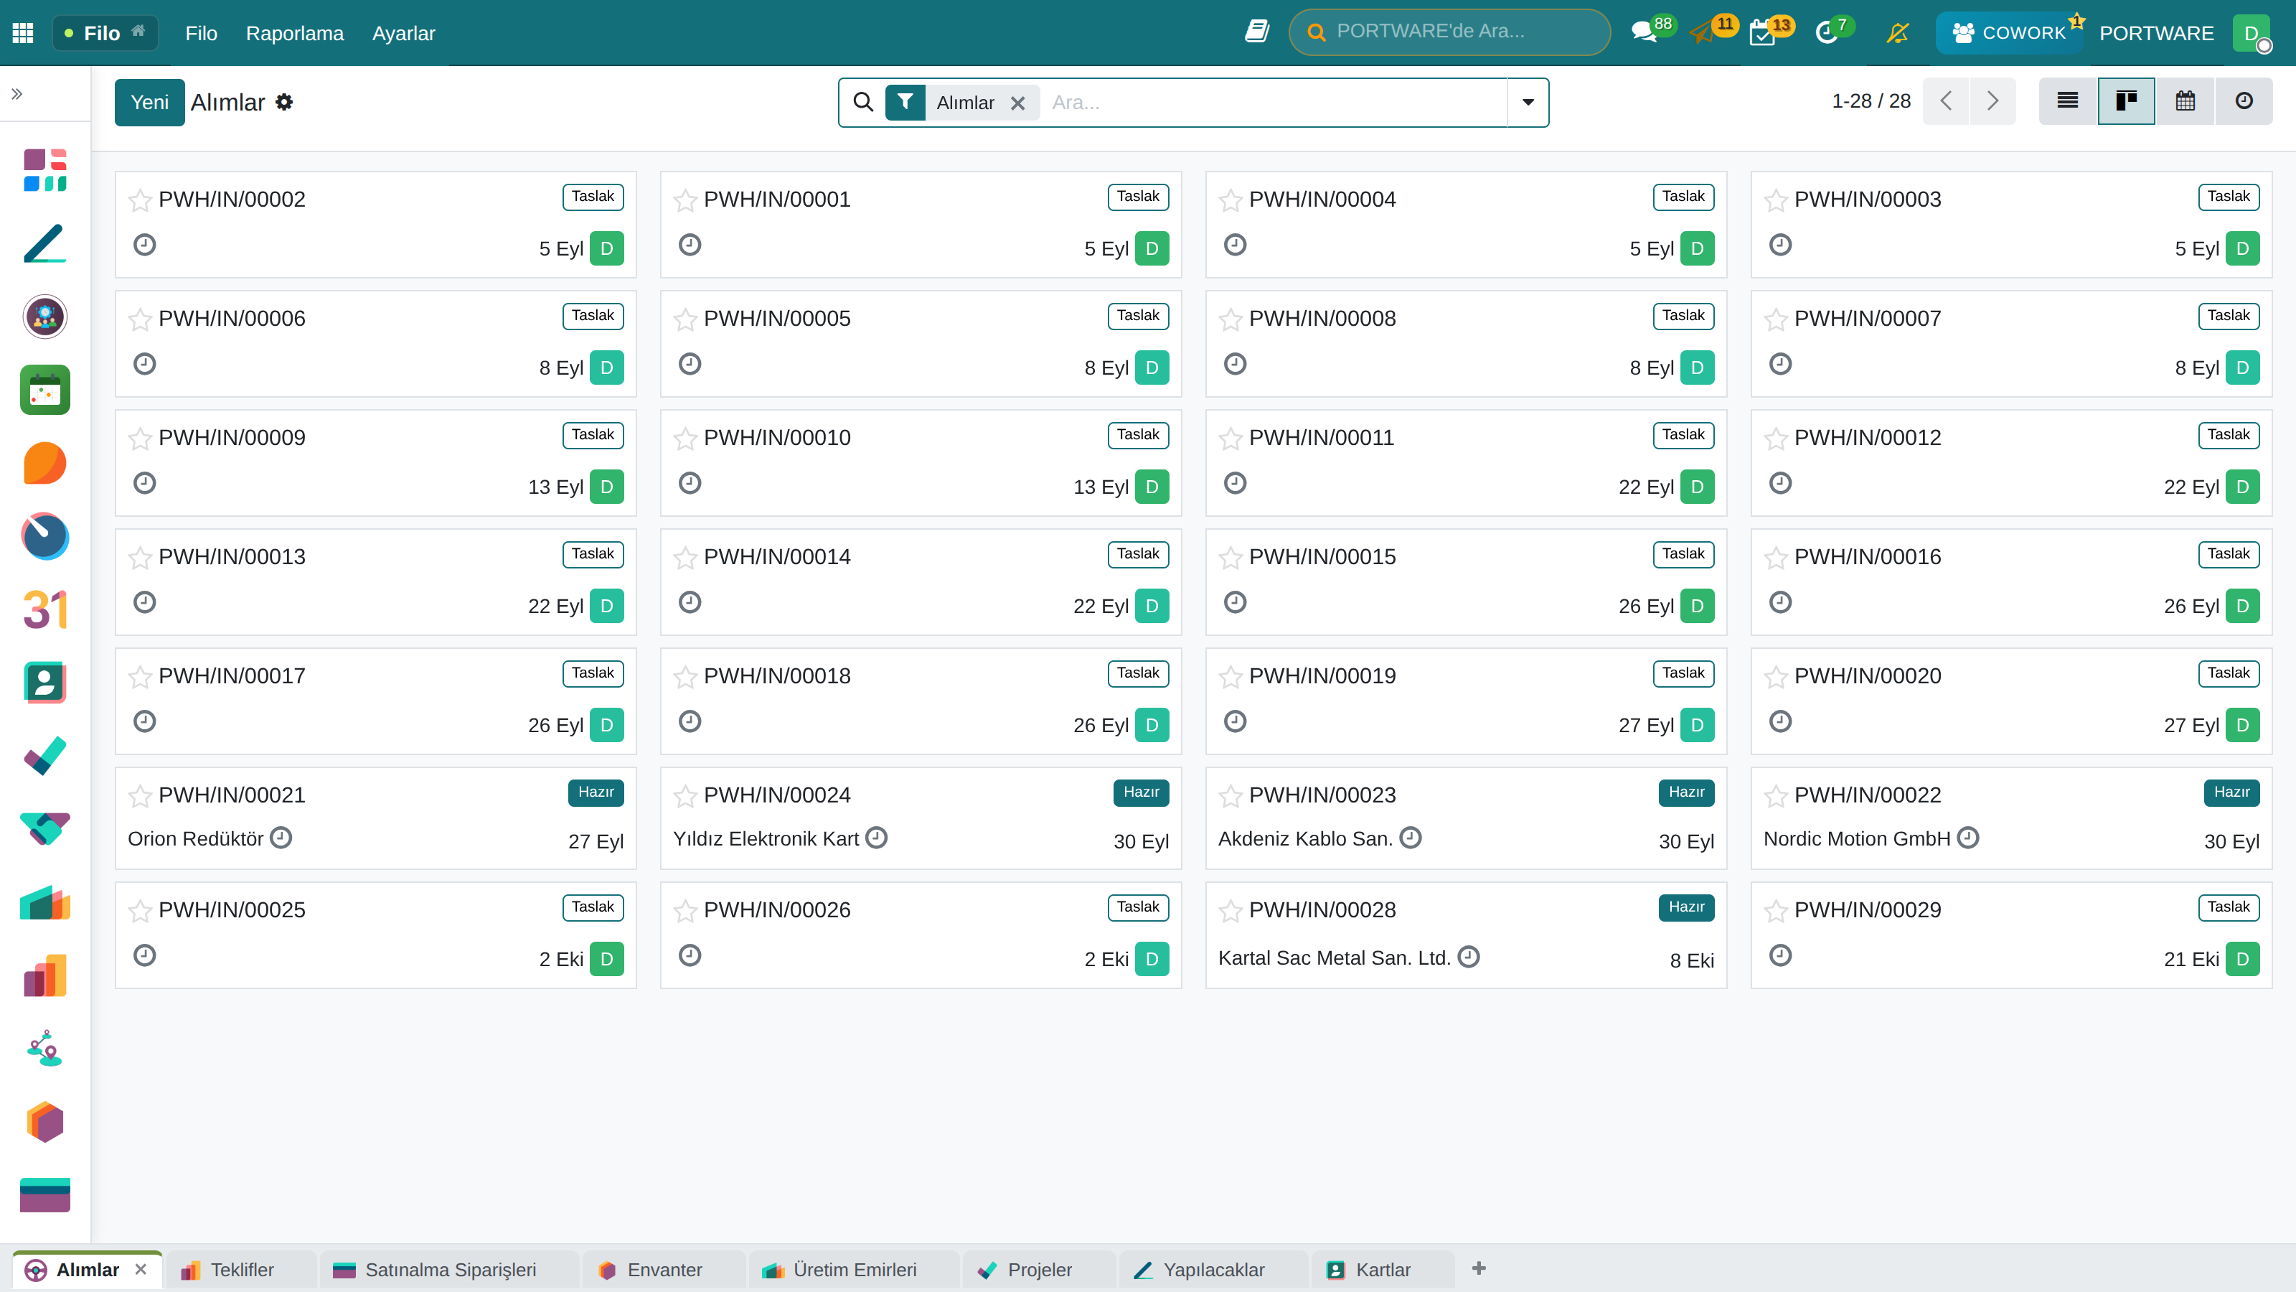This screenshot has height=1292, width=2296.
Task: Switch to Teklifler bottom tab
Action: point(240,1270)
